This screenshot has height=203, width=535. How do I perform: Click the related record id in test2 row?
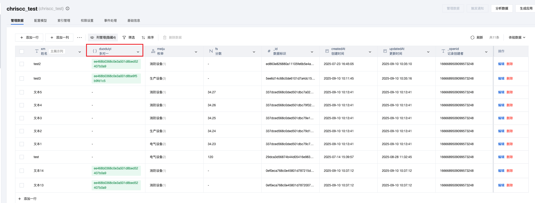pyautogui.click(x=116, y=64)
